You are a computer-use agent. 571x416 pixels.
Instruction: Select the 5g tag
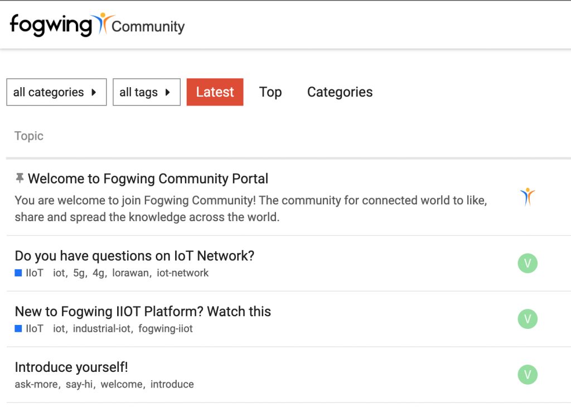(79, 273)
